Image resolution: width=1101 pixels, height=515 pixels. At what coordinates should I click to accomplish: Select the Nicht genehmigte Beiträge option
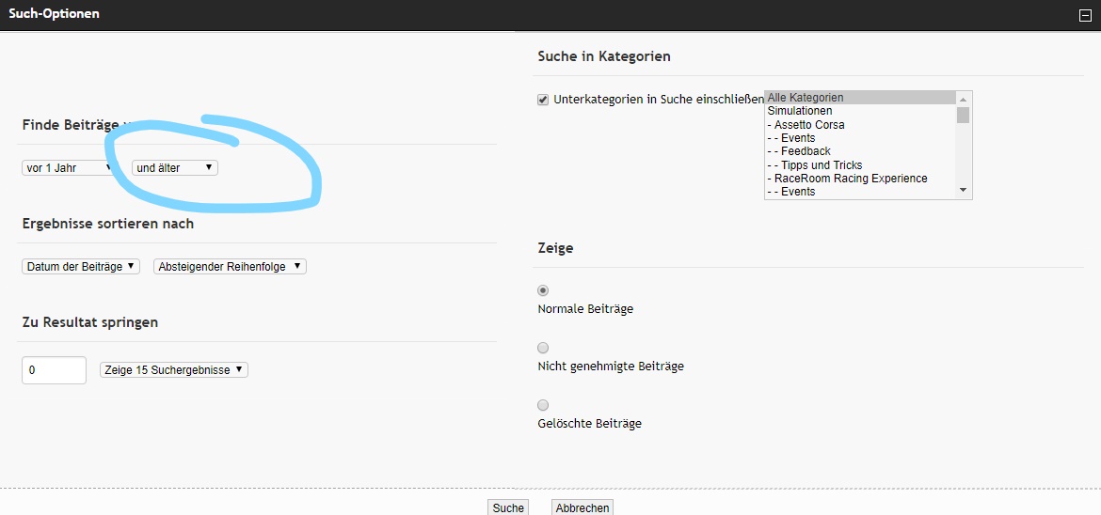(543, 349)
